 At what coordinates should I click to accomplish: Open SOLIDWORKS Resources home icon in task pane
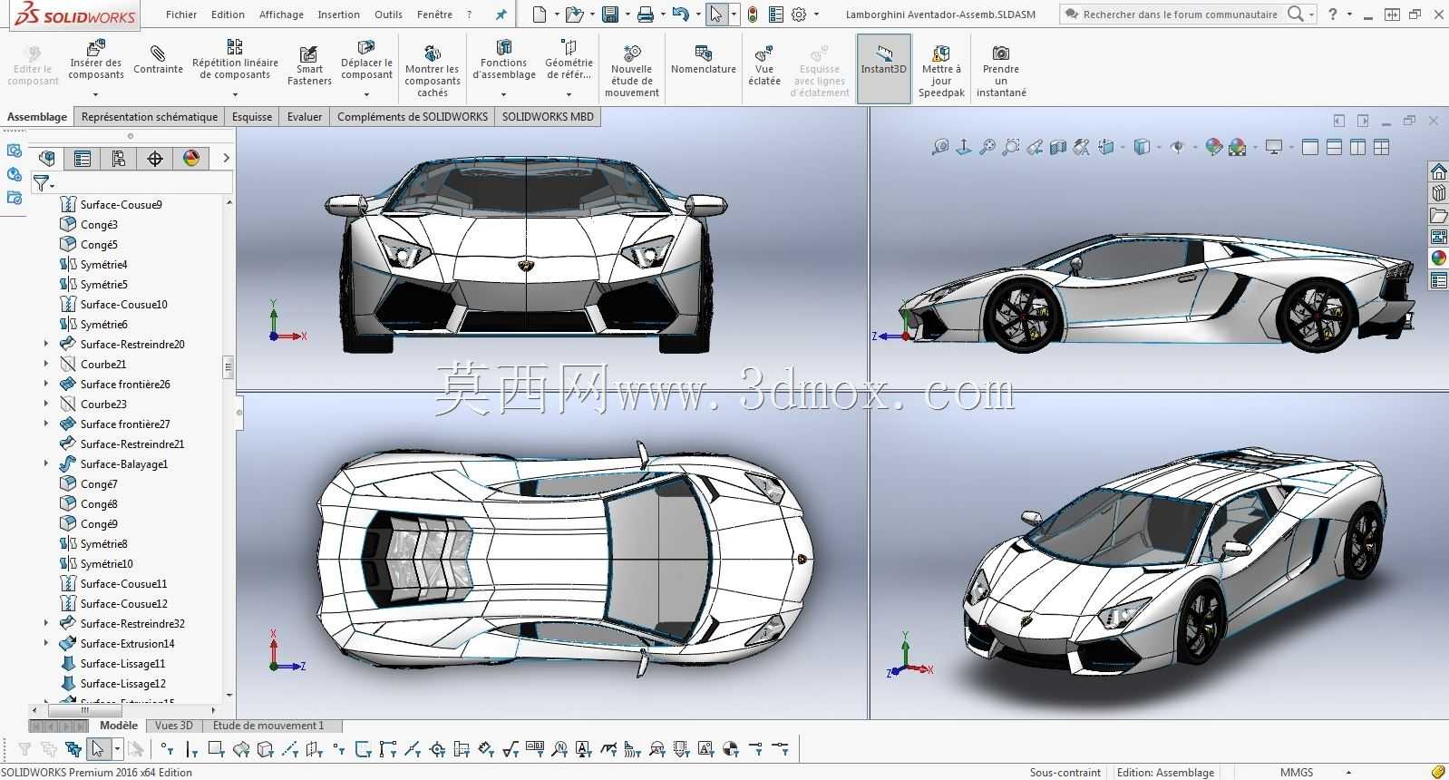[1438, 171]
